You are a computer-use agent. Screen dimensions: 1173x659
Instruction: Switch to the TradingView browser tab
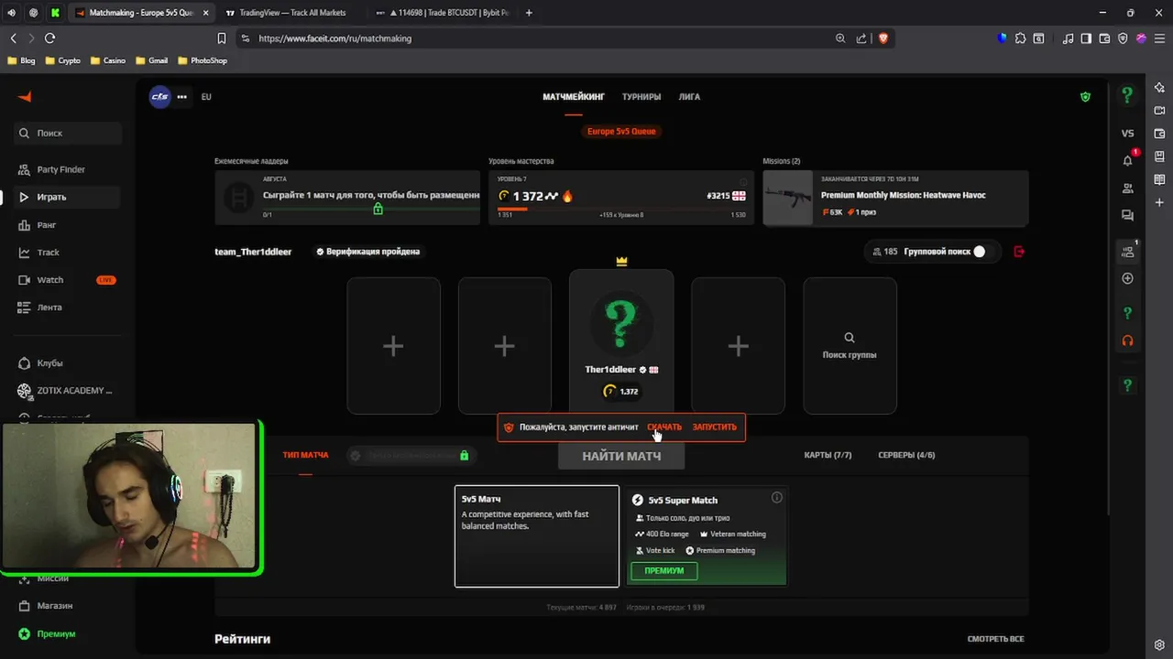tap(286, 13)
